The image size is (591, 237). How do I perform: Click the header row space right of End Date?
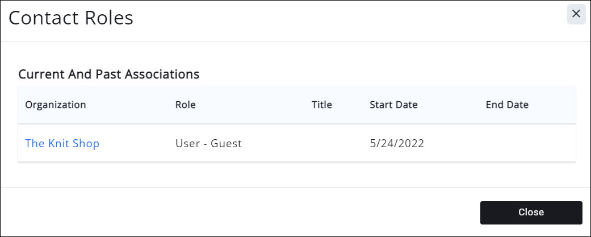(x=554, y=105)
